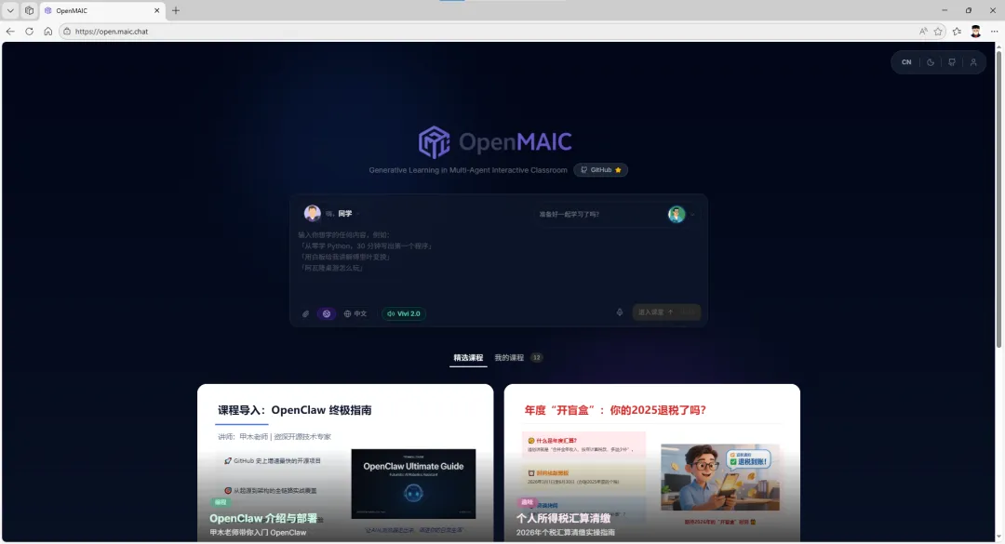Focus the learning topic text input
1005x544 pixels.
tap(499, 263)
